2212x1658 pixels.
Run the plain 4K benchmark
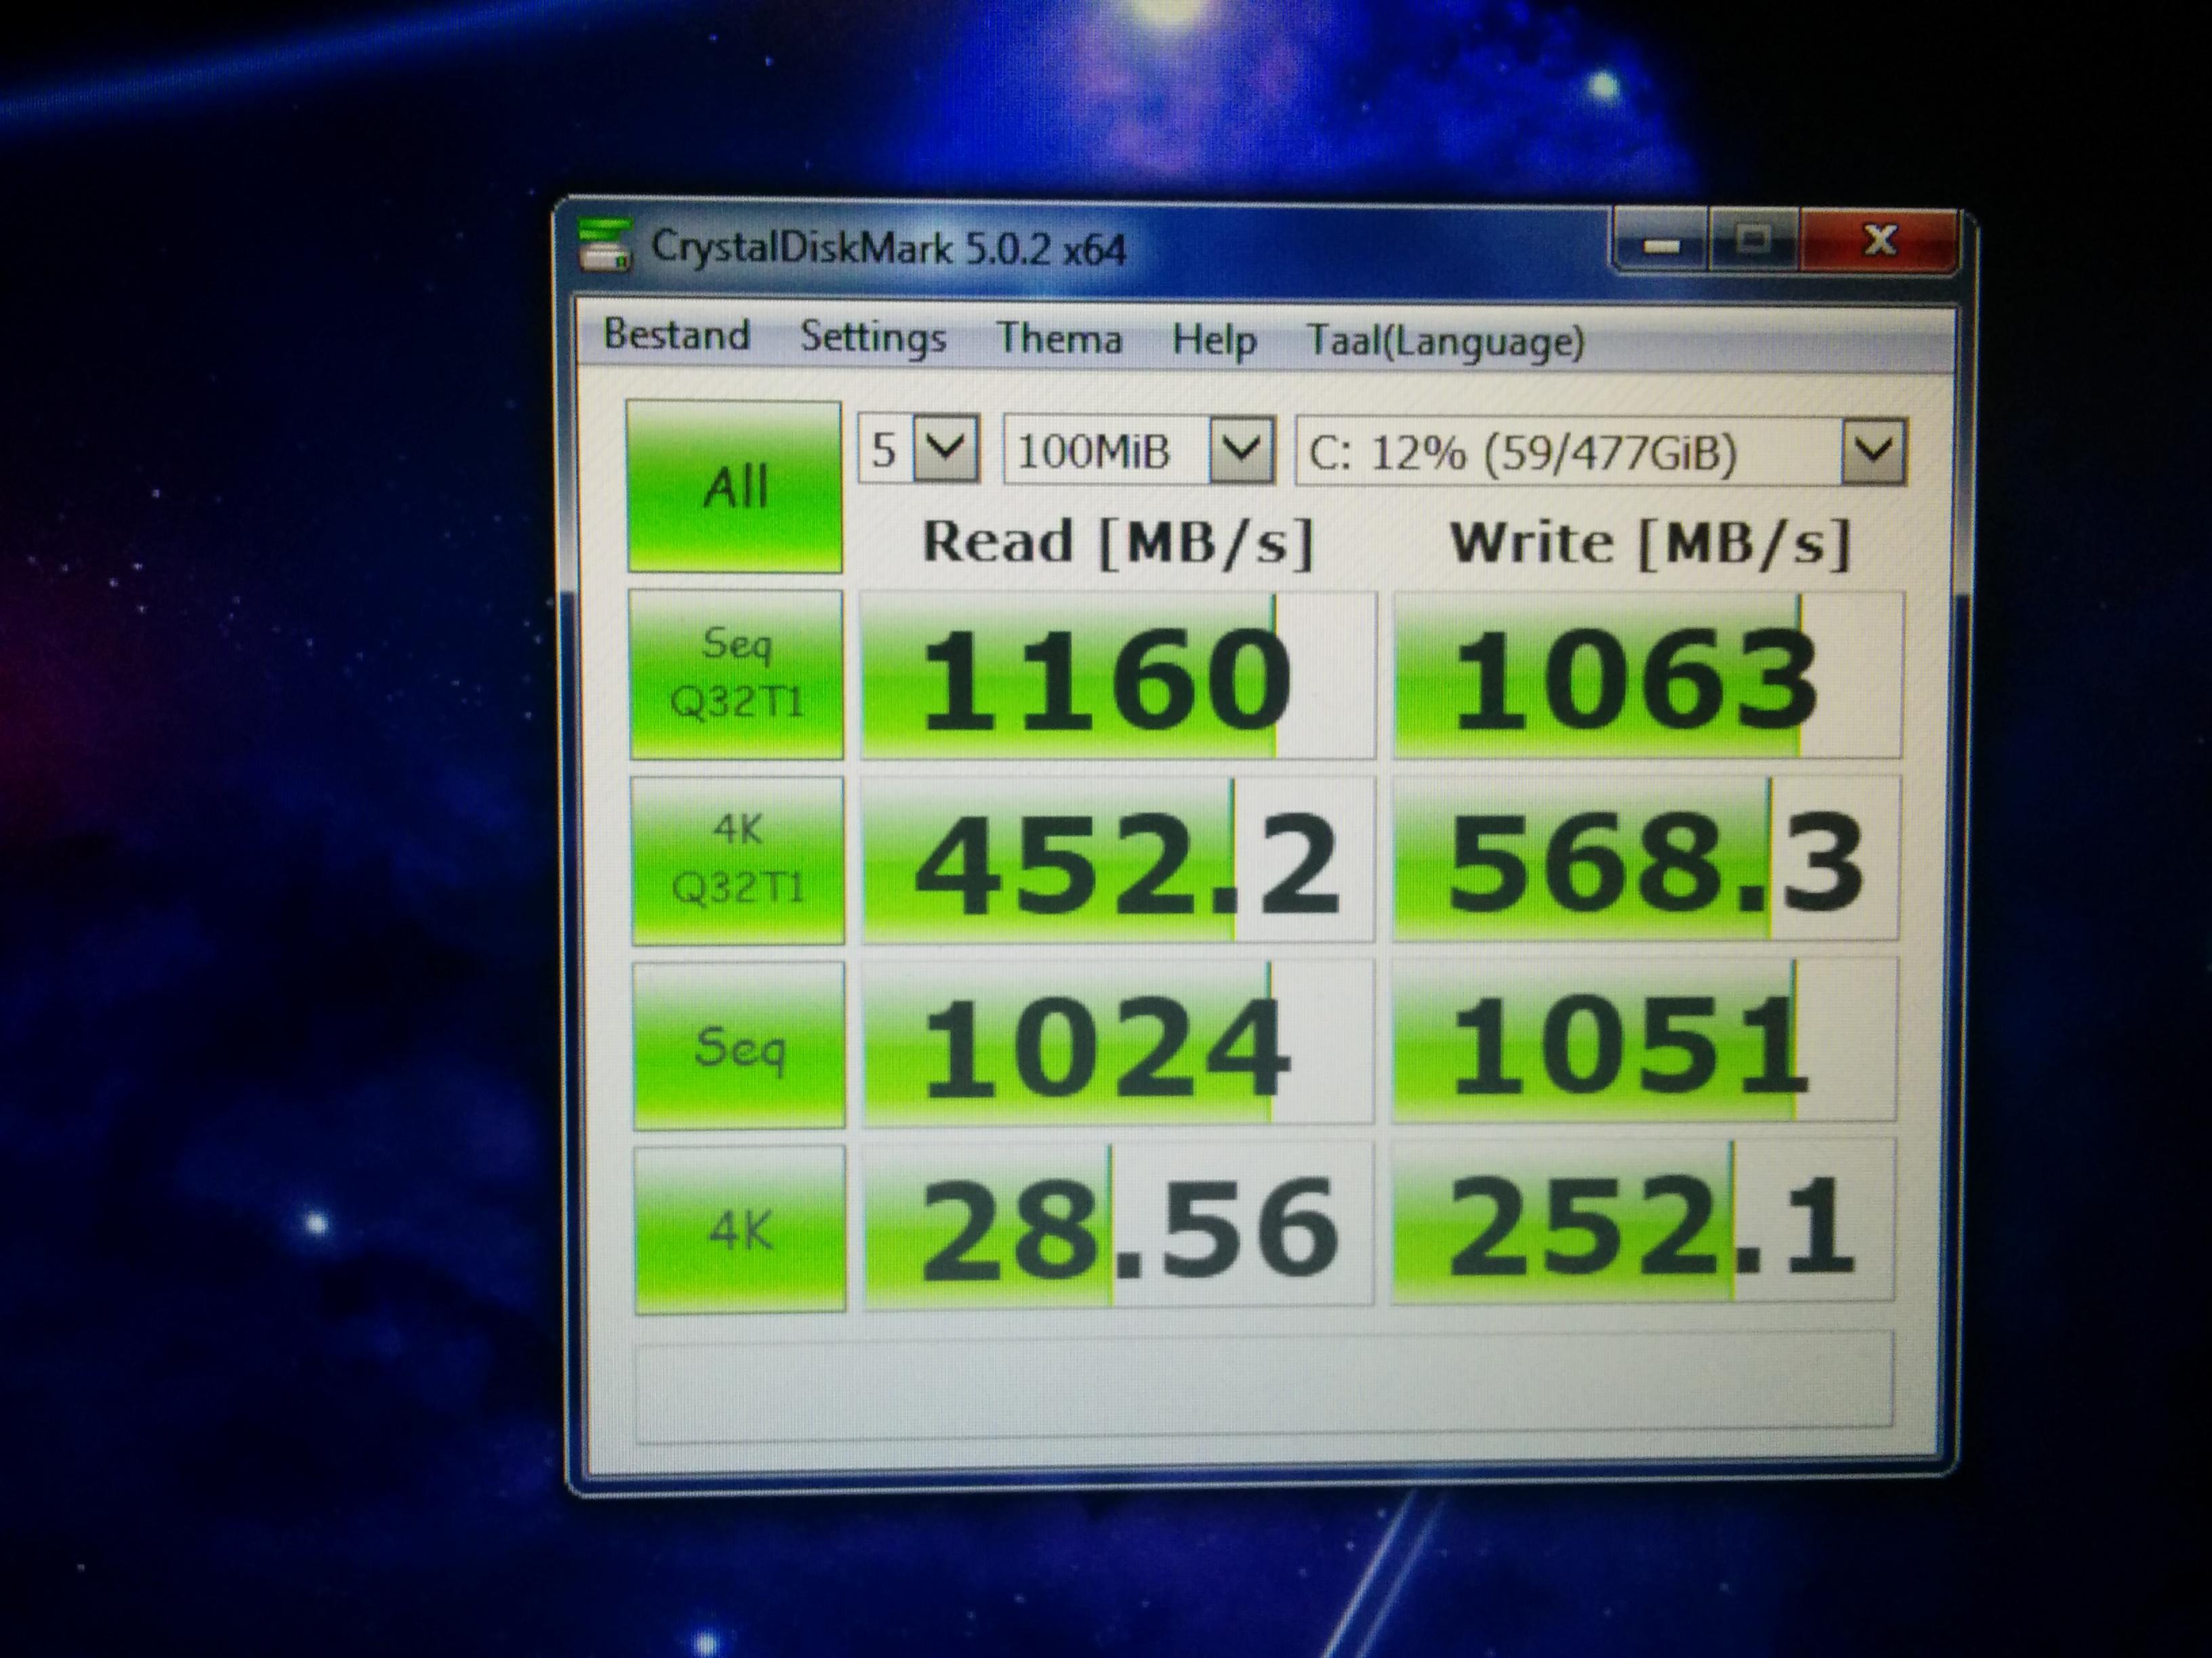click(x=740, y=1229)
